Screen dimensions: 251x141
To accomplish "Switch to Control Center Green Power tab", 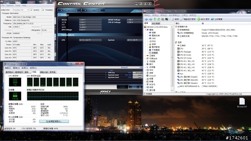I will tap(93, 10).
